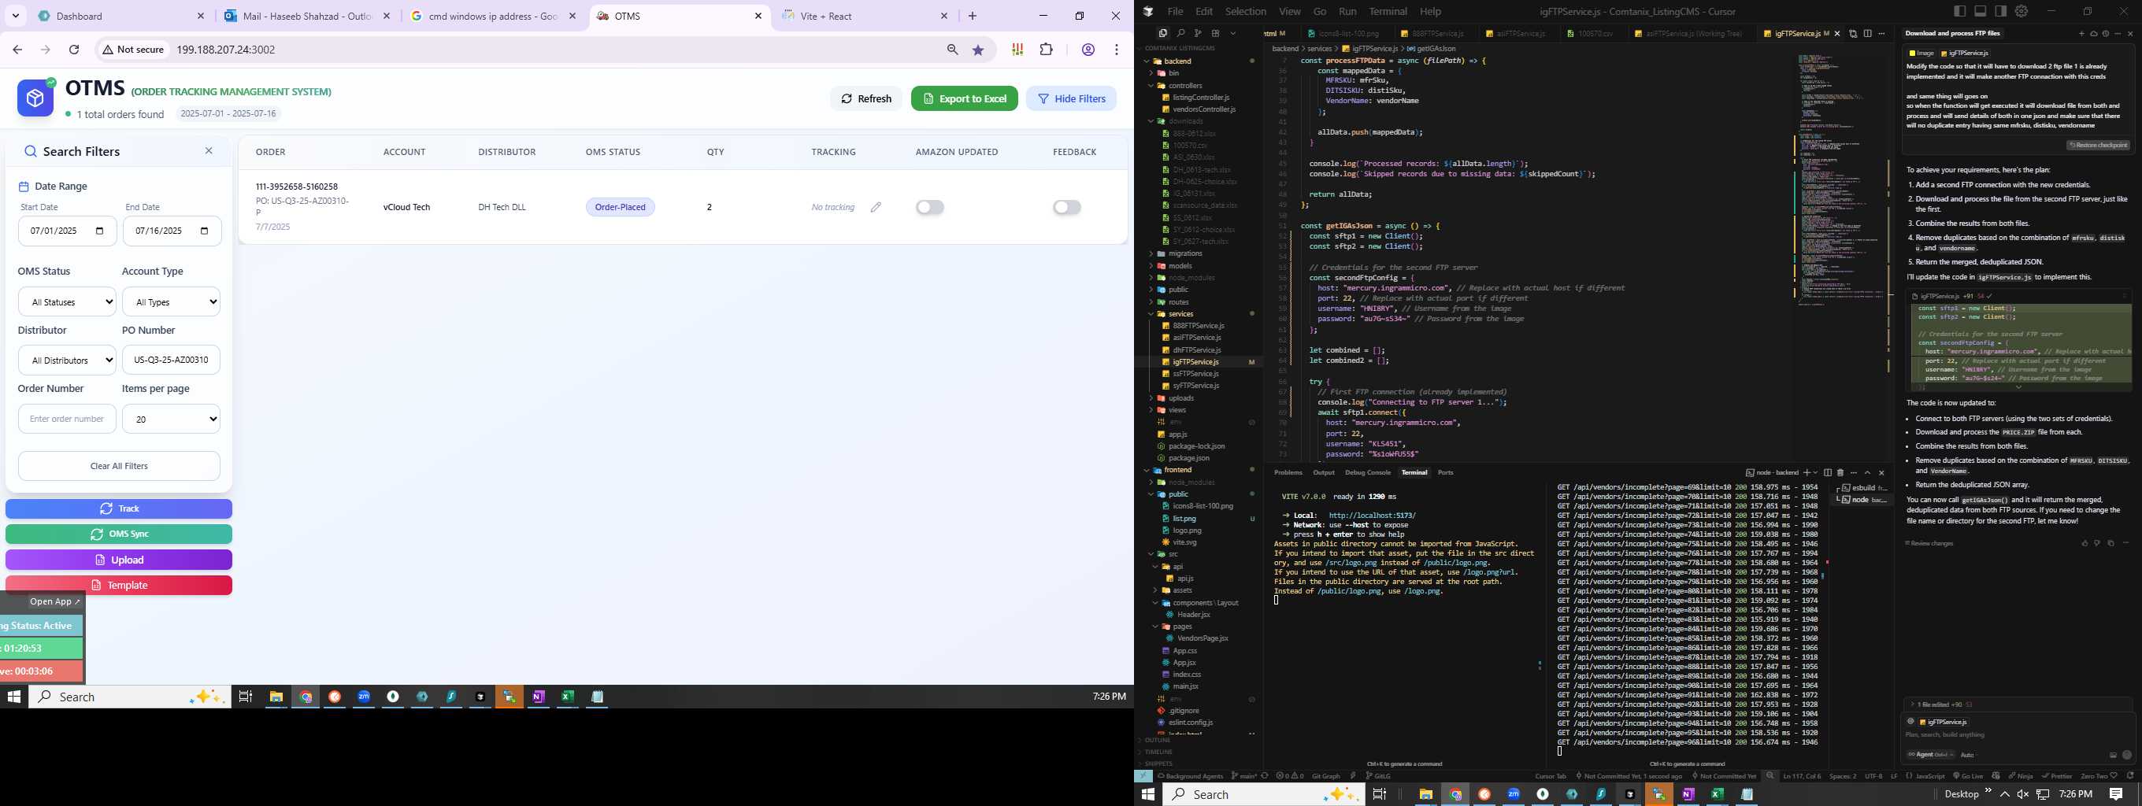The height and width of the screenshot is (806, 2142).
Task: Switch to Problems tab in bottom panel
Action: (x=1288, y=473)
